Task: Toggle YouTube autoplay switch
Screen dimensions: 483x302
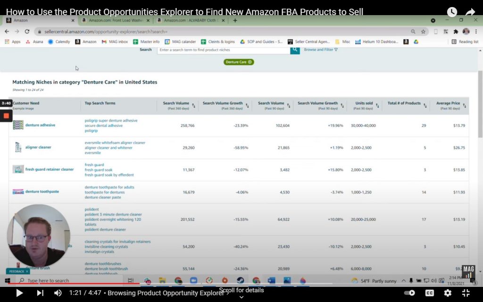Action: 409,293
